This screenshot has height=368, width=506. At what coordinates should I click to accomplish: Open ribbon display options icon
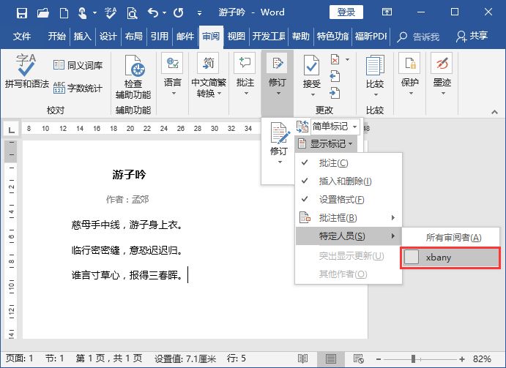[x=387, y=12]
